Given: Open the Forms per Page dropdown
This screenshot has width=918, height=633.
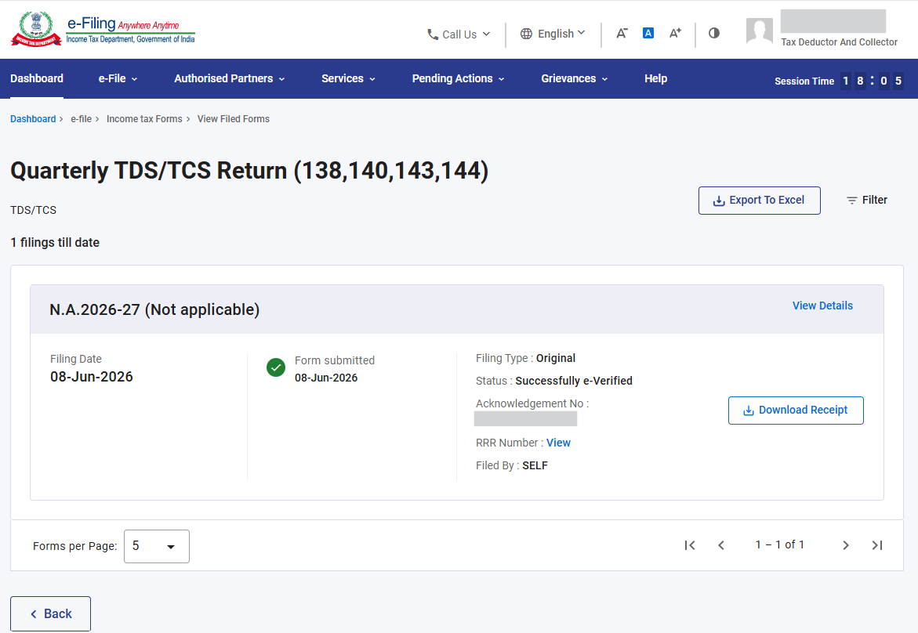Looking at the screenshot, I should click(x=156, y=546).
